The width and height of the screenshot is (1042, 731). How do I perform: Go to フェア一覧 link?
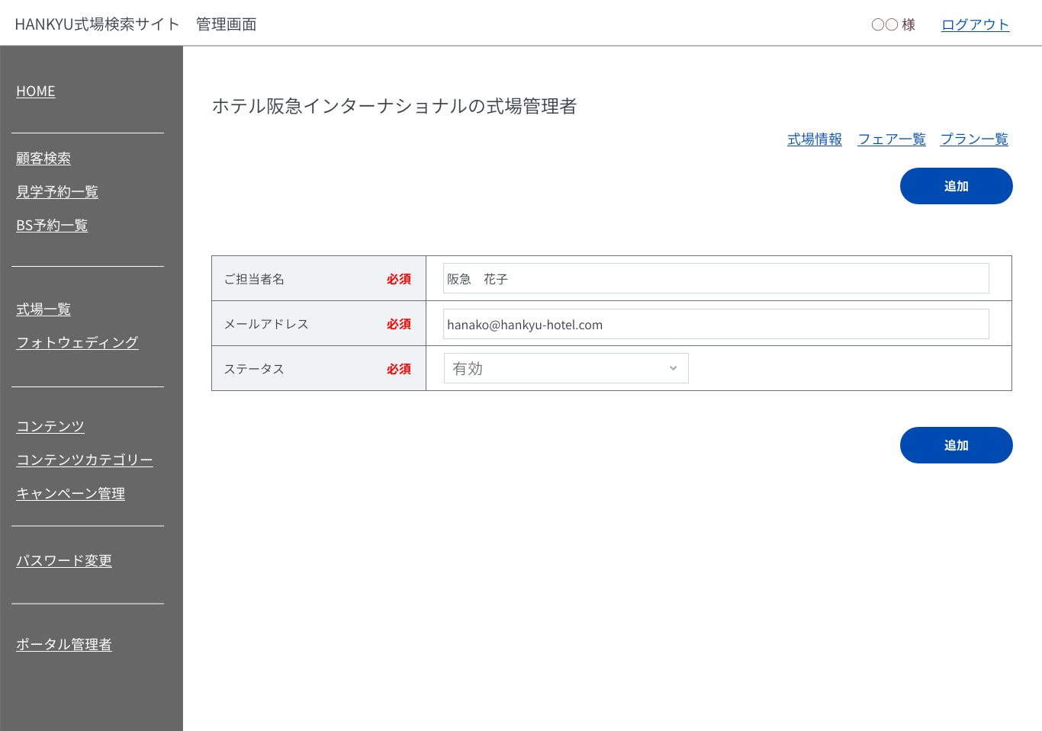click(x=891, y=139)
